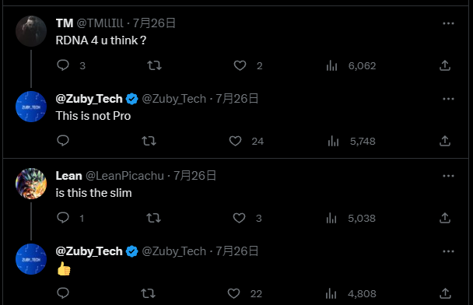Share TM's RDNA 4 tweet

click(x=445, y=65)
